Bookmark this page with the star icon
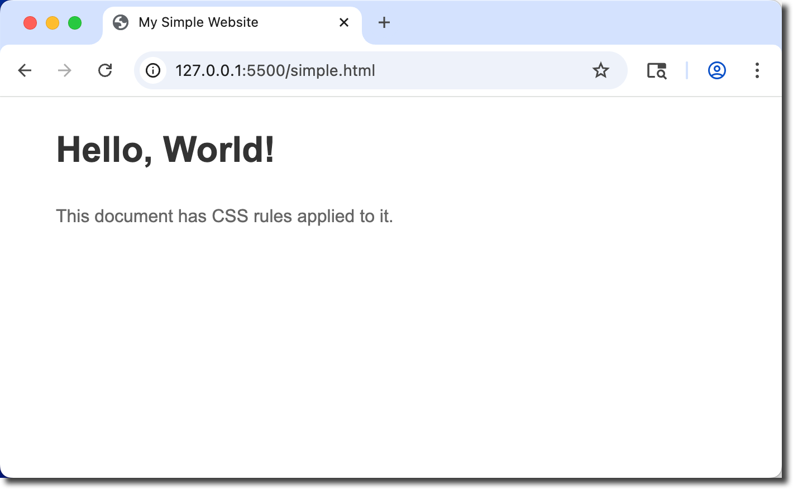Screen dimensions: 793x489 point(601,70)
